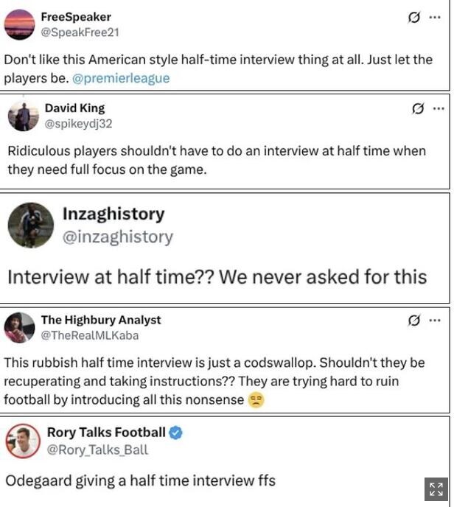Click Grok icon on The Highbury Analyst's tweet
This screenshot has height=507, width=454.
[414, 321]
